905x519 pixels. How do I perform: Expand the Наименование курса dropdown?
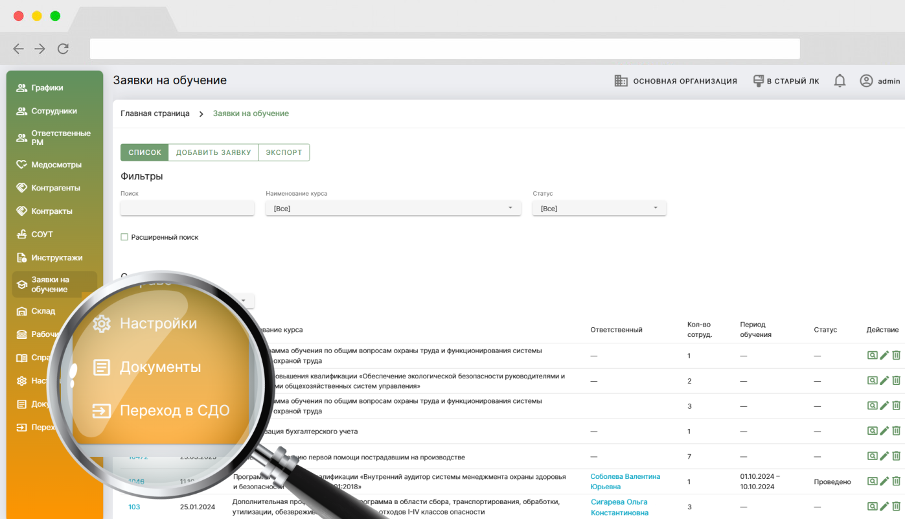click(x=393, y=209)
